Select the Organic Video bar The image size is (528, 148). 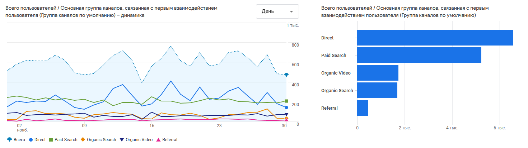pos(378,73)
